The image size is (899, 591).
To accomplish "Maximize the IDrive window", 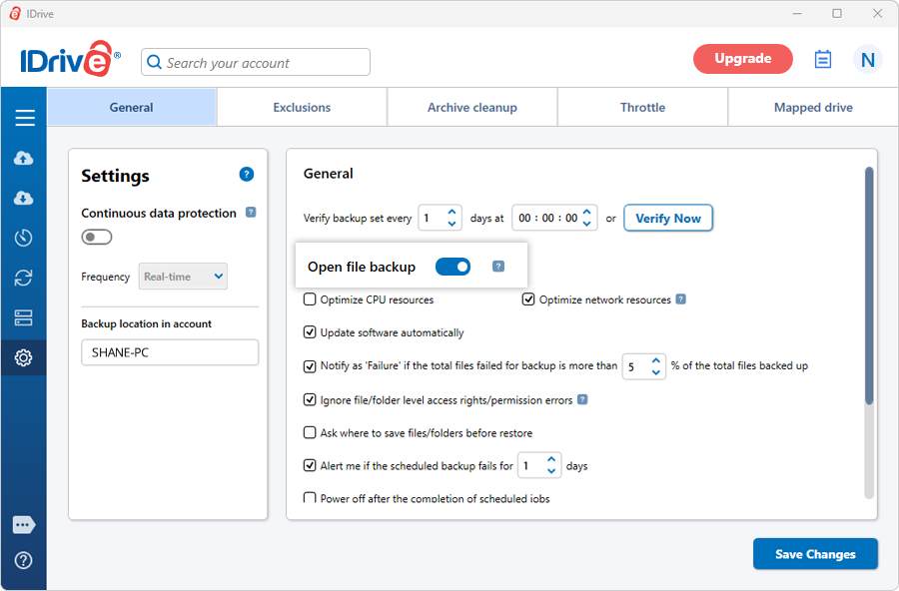I will coord(837,13).
